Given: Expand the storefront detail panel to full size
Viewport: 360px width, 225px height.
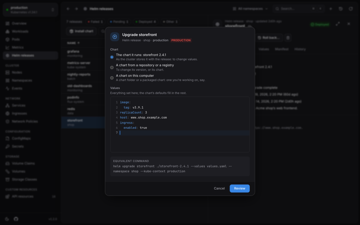Looking at the screenshot, I should tap(338, 24).
